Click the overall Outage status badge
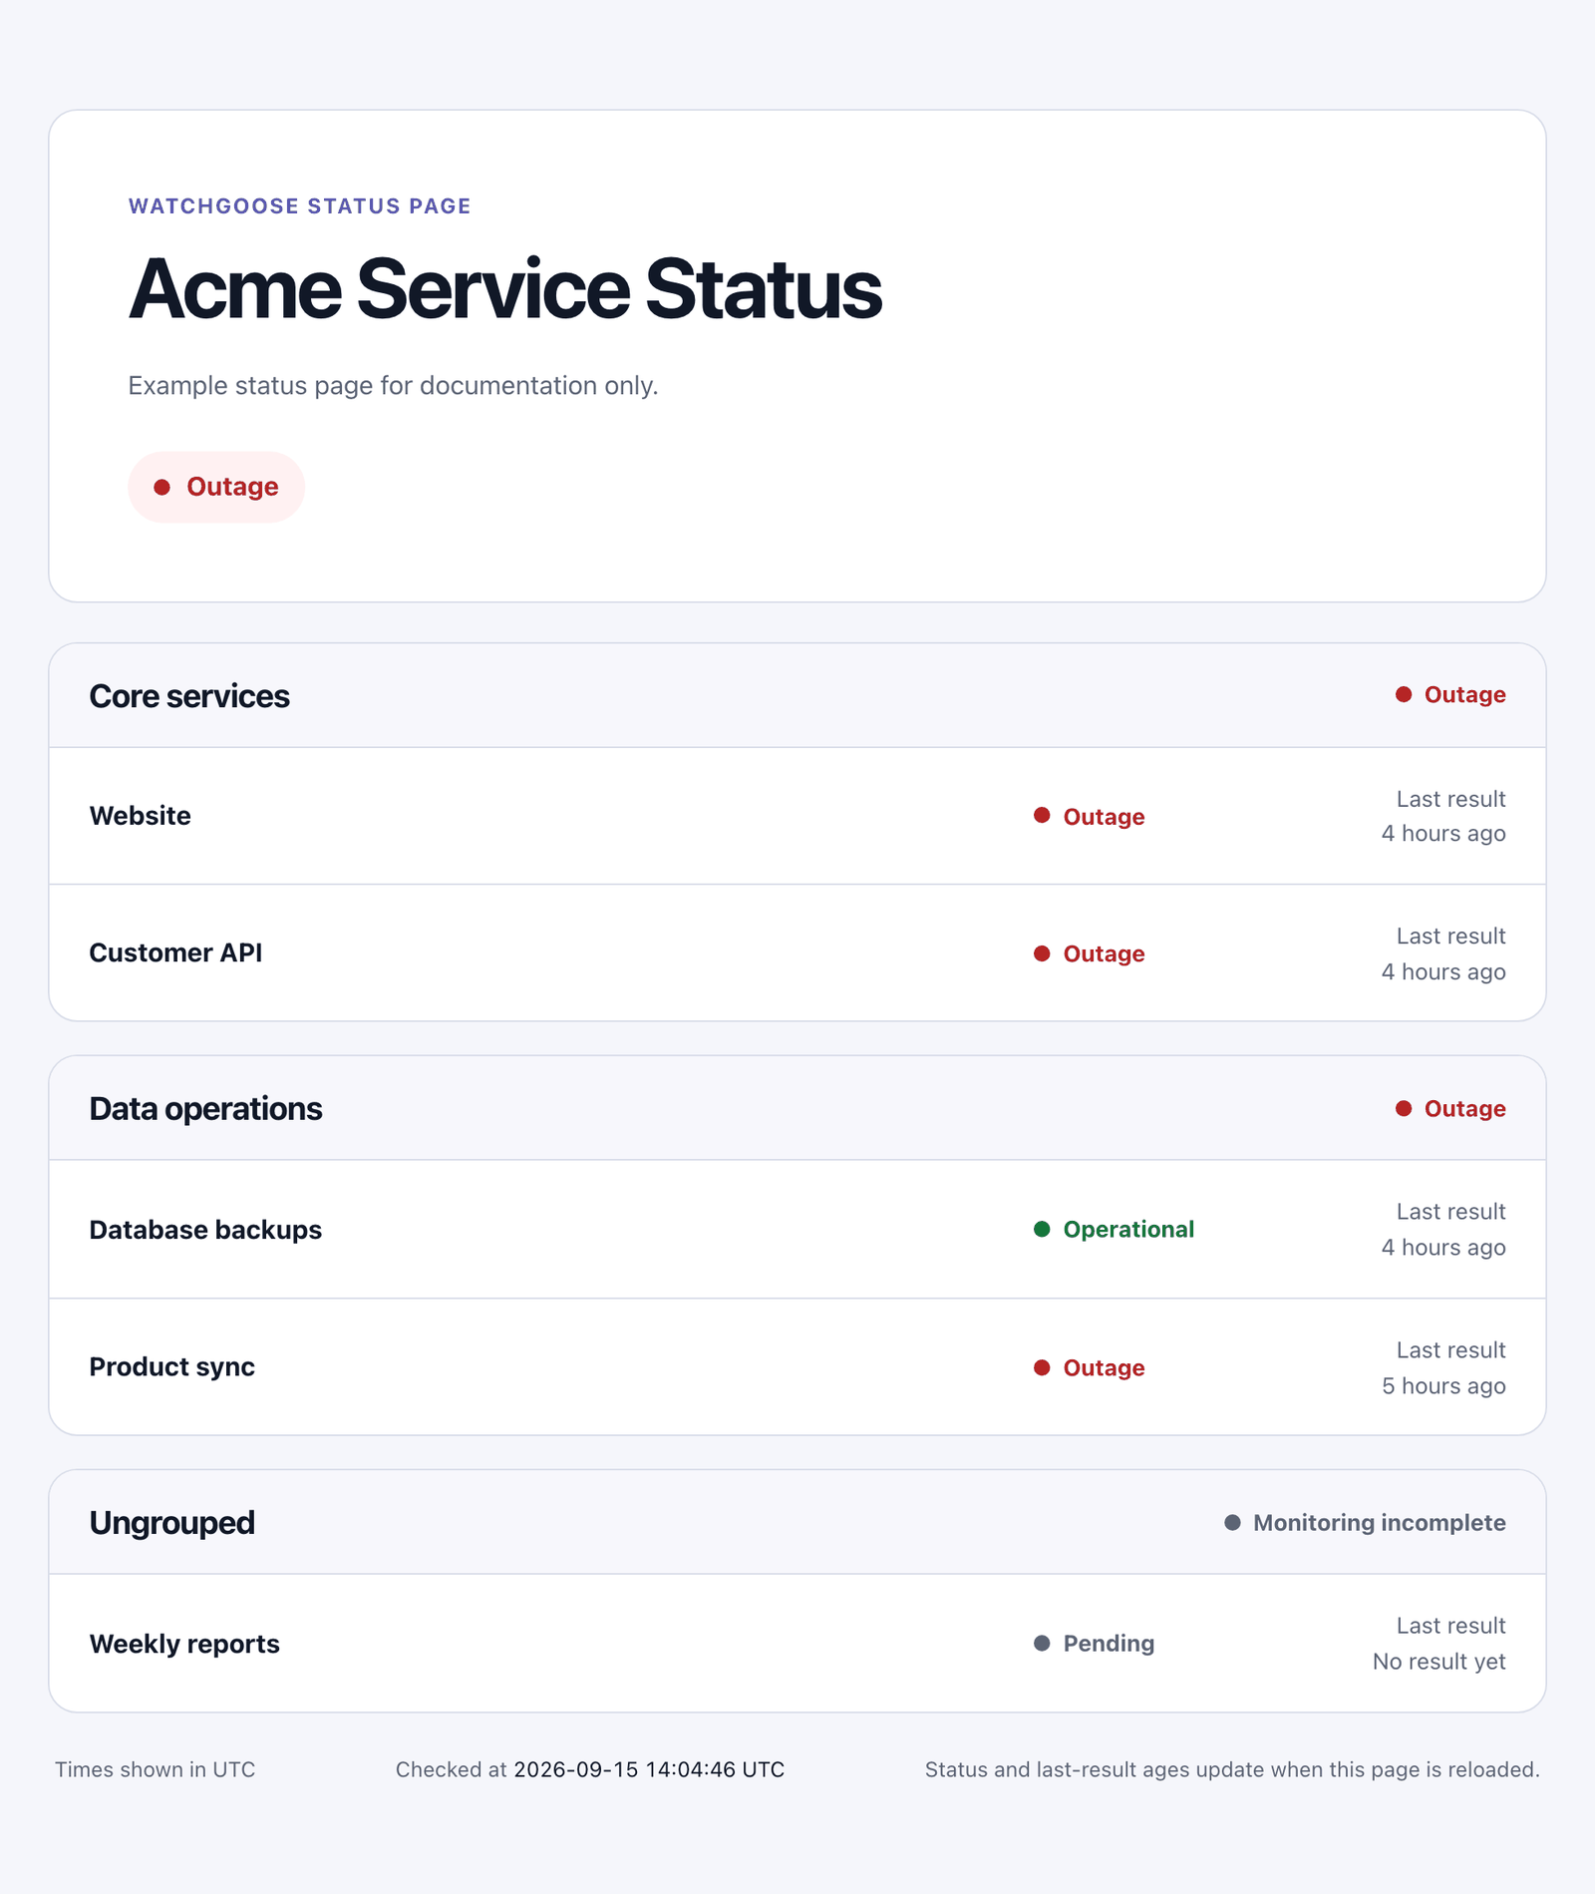The height and width of the screenshot is (1894, 1595). point(216,487)
